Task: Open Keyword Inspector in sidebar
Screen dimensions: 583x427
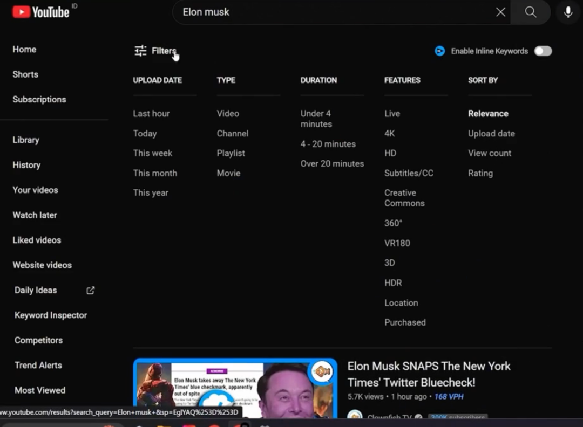Action: click(x=51, y=315)
